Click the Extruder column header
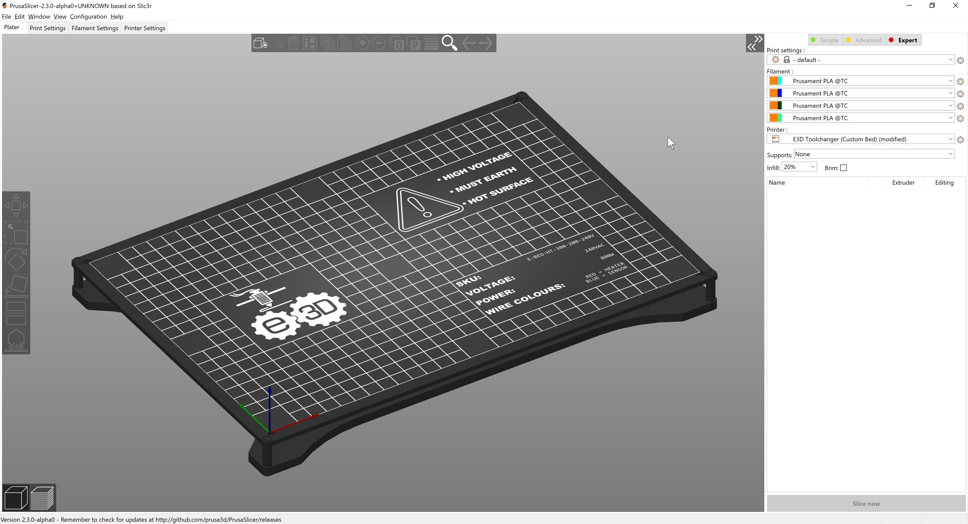The height and width of the screenshot is (524, 968). click(x=903, y=183)
